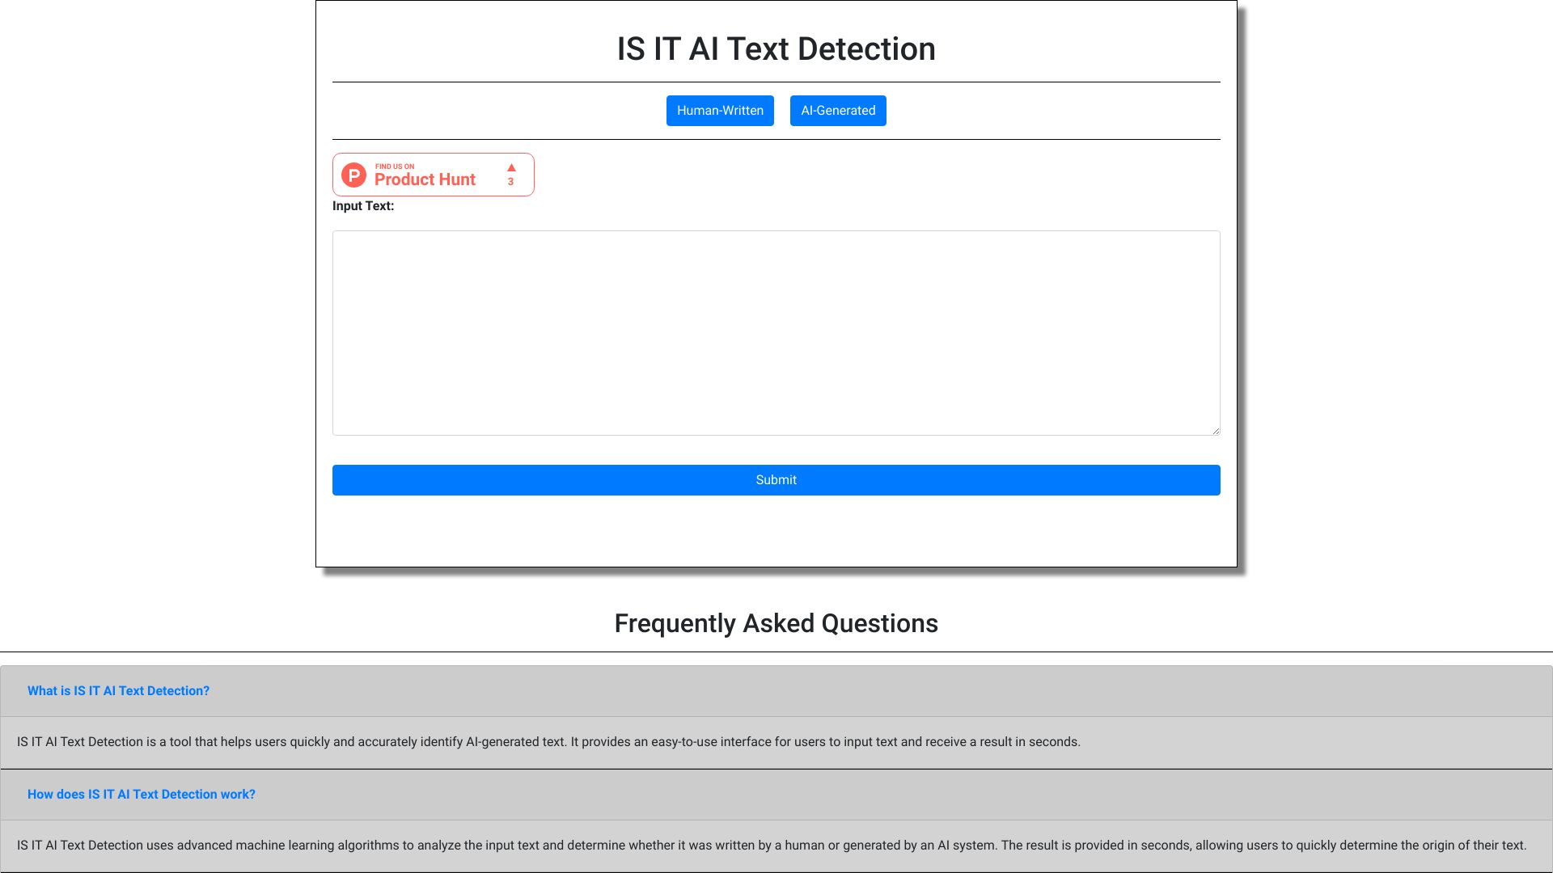The image size is (1553, 873).
Task: Click inside the Input Text textarea
Action: 776,331
